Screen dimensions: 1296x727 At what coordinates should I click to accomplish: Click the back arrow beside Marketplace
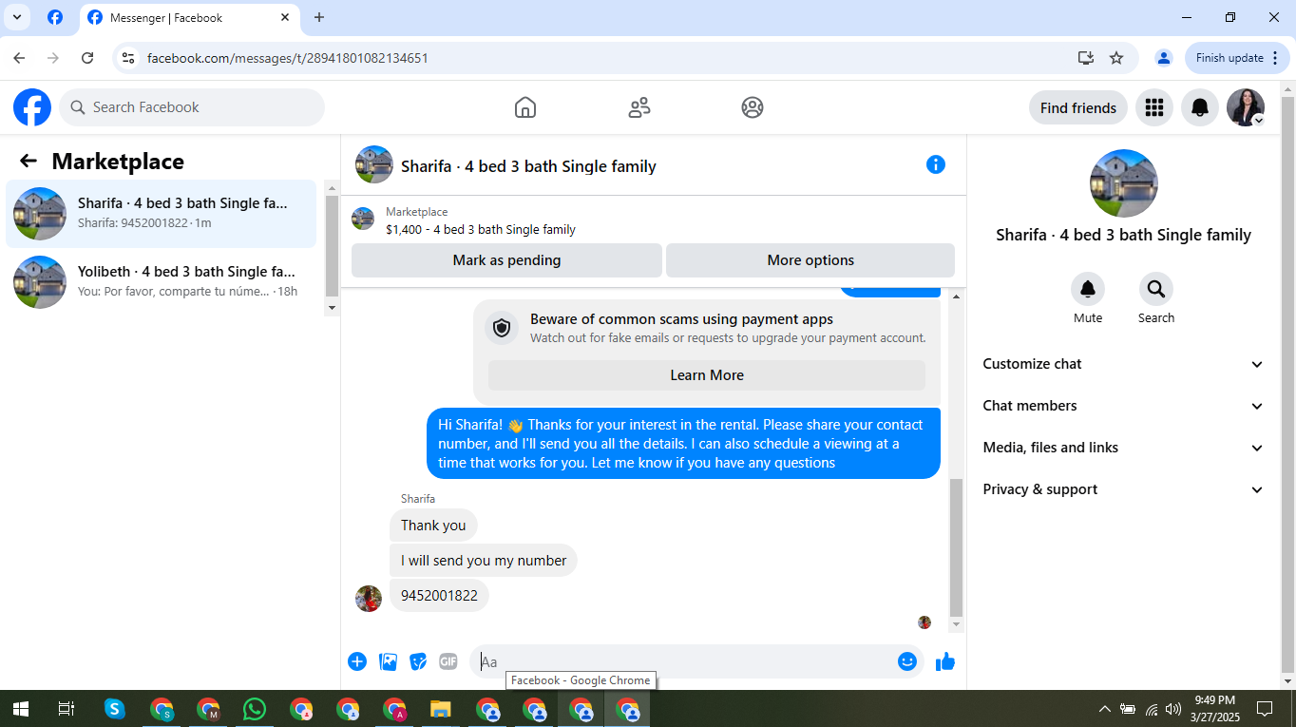point(29,162)
